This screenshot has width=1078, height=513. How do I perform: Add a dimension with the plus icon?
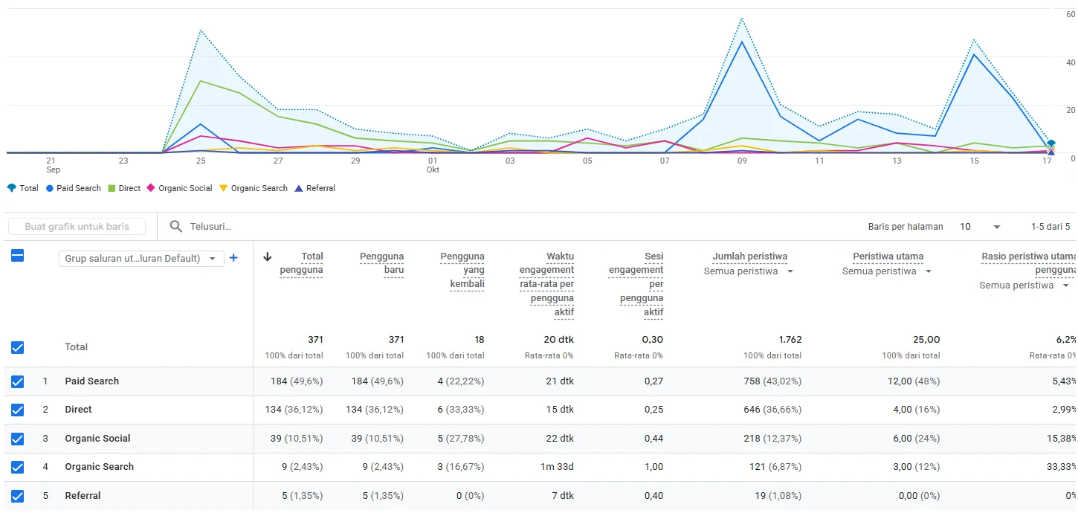click(x=233, y=258)
